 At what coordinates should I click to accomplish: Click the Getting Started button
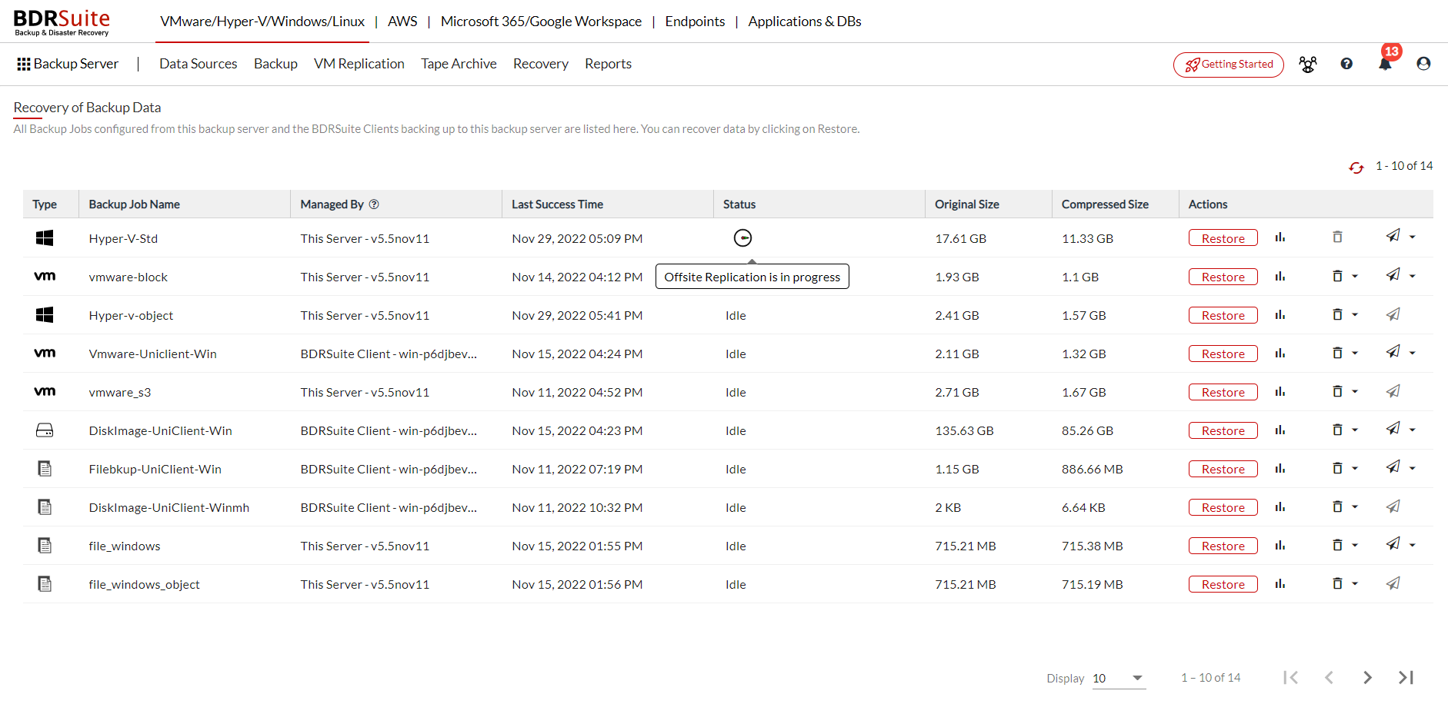tap(1229, 65)
